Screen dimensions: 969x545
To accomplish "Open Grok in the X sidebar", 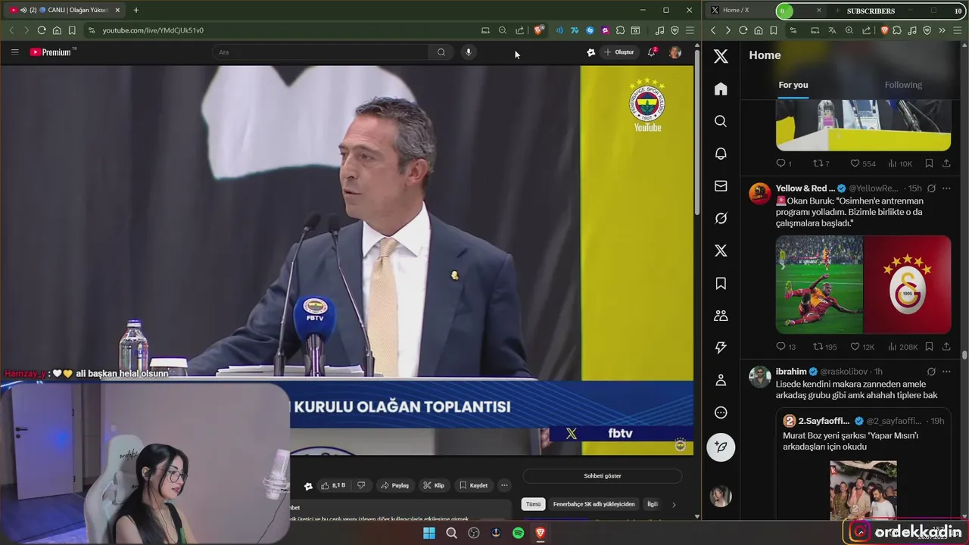I will [x=721, y=218].
